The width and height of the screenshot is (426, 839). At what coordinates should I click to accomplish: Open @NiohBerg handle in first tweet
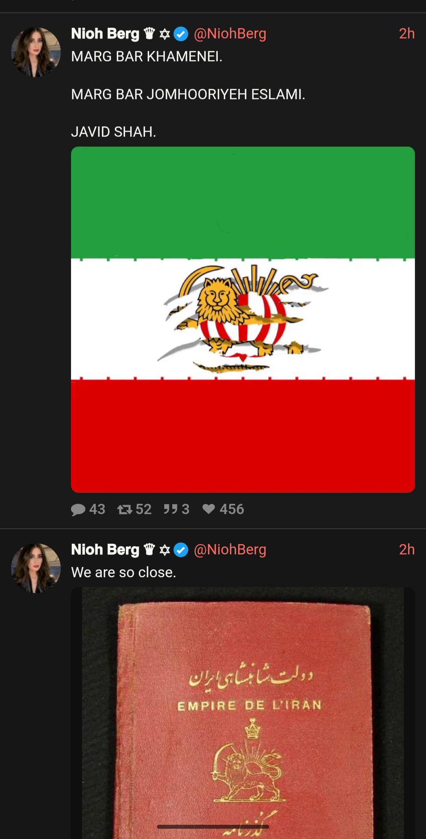230,34
